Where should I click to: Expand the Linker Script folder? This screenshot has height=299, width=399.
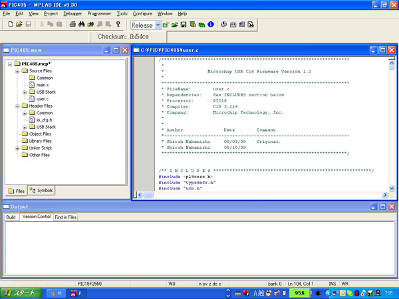coord(17,148)
